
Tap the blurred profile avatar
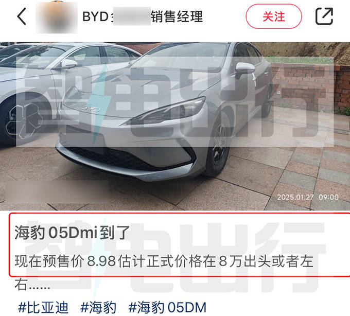(x=57, y=17)
